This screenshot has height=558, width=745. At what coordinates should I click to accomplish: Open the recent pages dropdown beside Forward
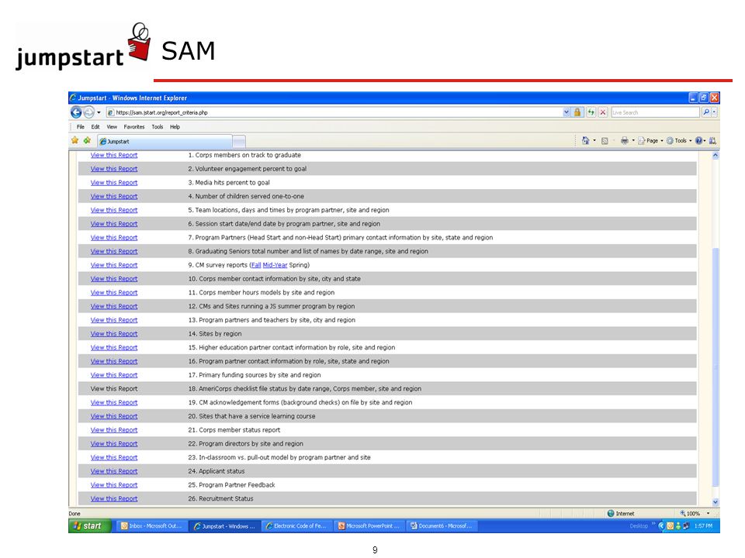tap(99, 112)
